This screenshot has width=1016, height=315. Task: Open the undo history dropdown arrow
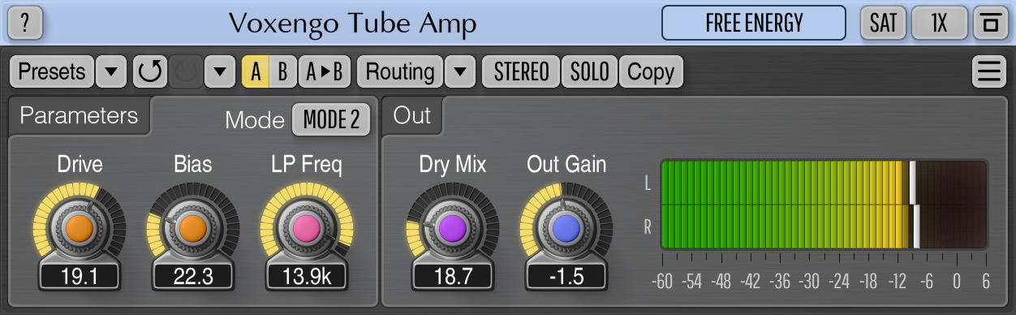pos(220,71)
